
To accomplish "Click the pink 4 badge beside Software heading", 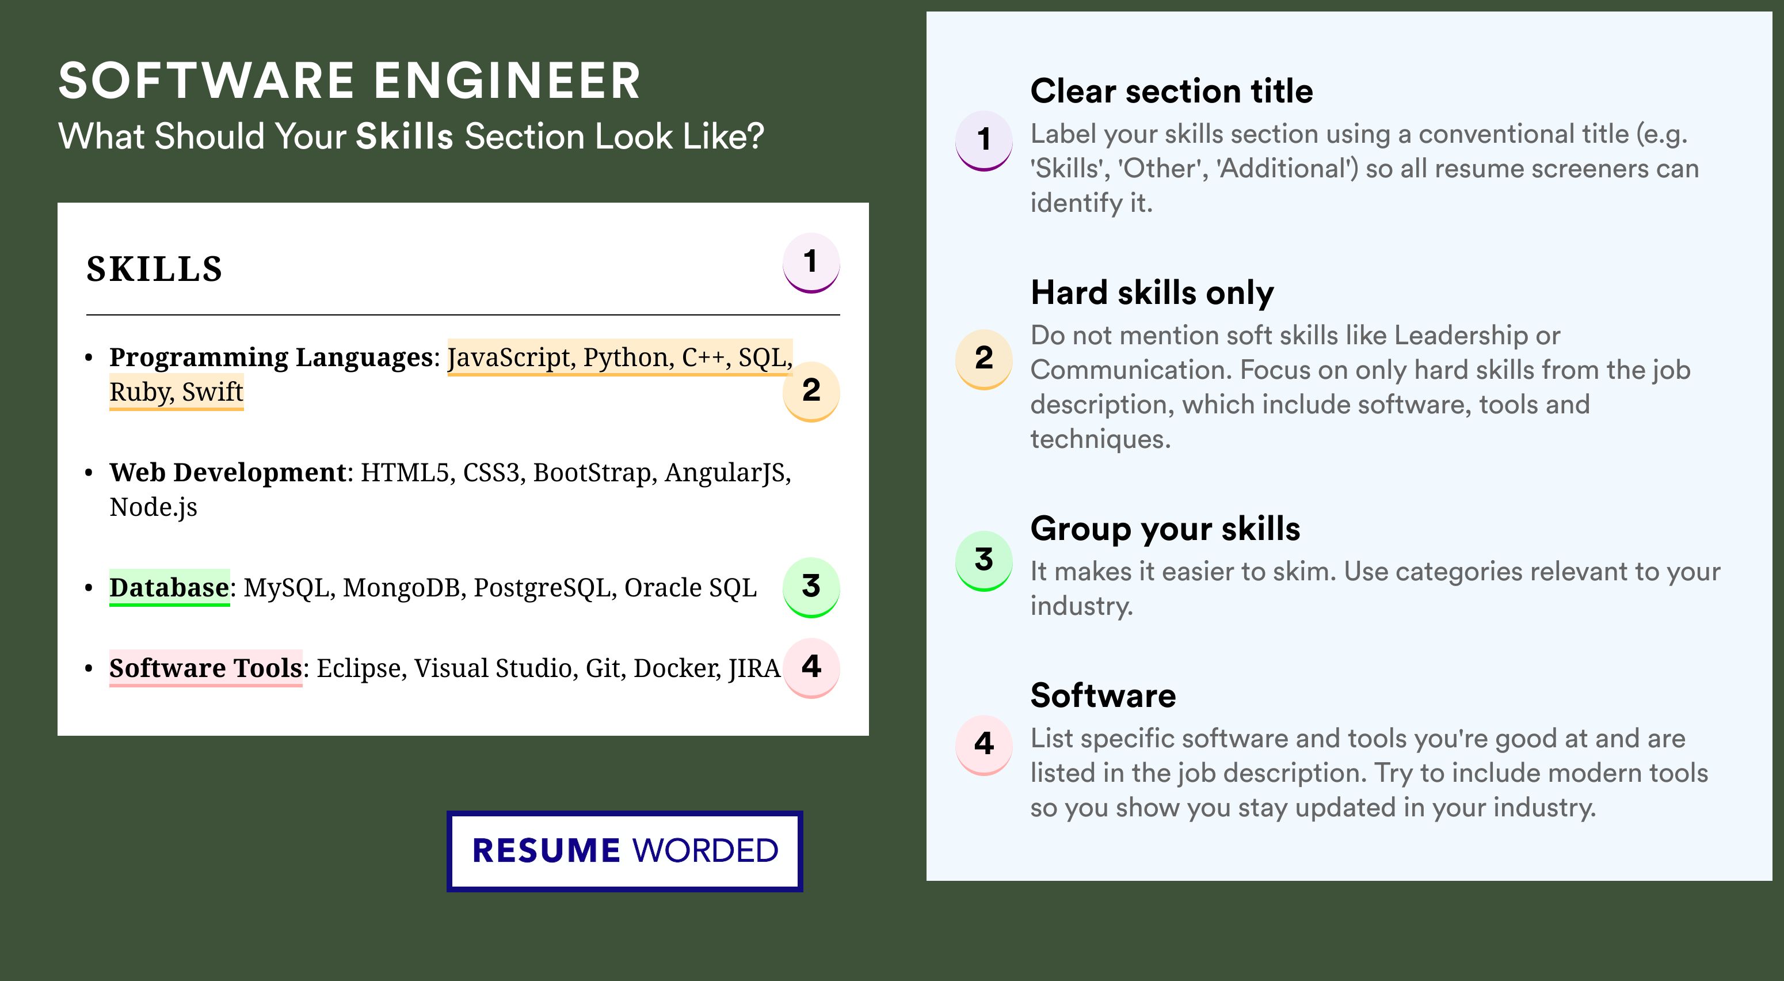I will click(x=984, y=746).
